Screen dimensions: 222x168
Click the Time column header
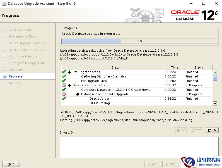pyautogui.click(x=174, y=67)
